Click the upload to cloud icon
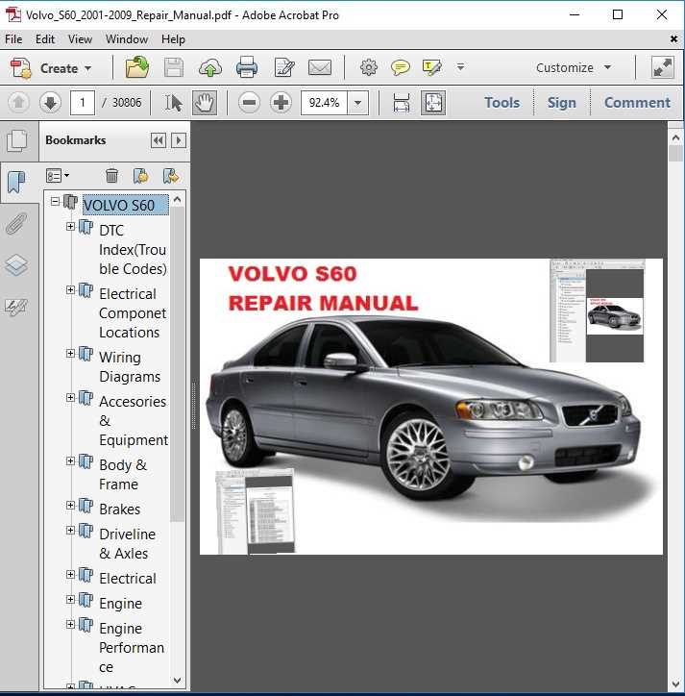The height and width of the screenshot is (696, 685). click(210, 68)
